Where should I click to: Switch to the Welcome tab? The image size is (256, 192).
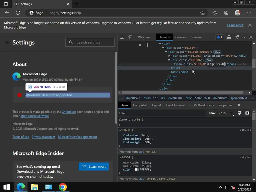pos(144,37)
